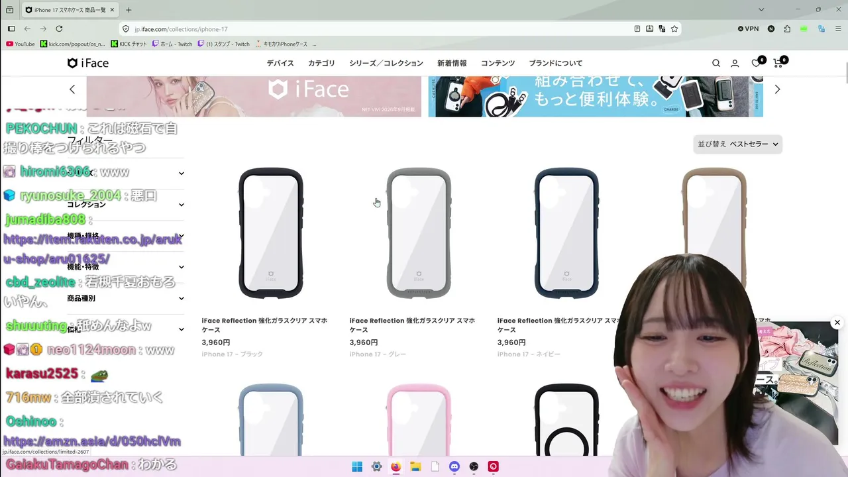Image resolution: width=848 pixels, height=477 pixels.
Task: Open the light blue iFace case image
Action: pos(271,419)
